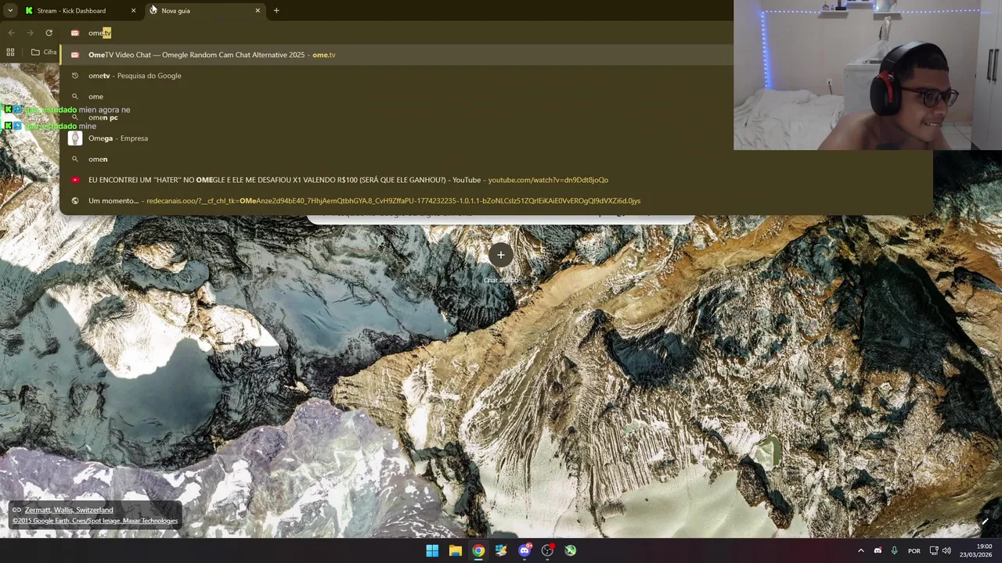Add shortcut with the plus circle
Image resolution: width=1002 pixels, height=563 pixels.
501,254
